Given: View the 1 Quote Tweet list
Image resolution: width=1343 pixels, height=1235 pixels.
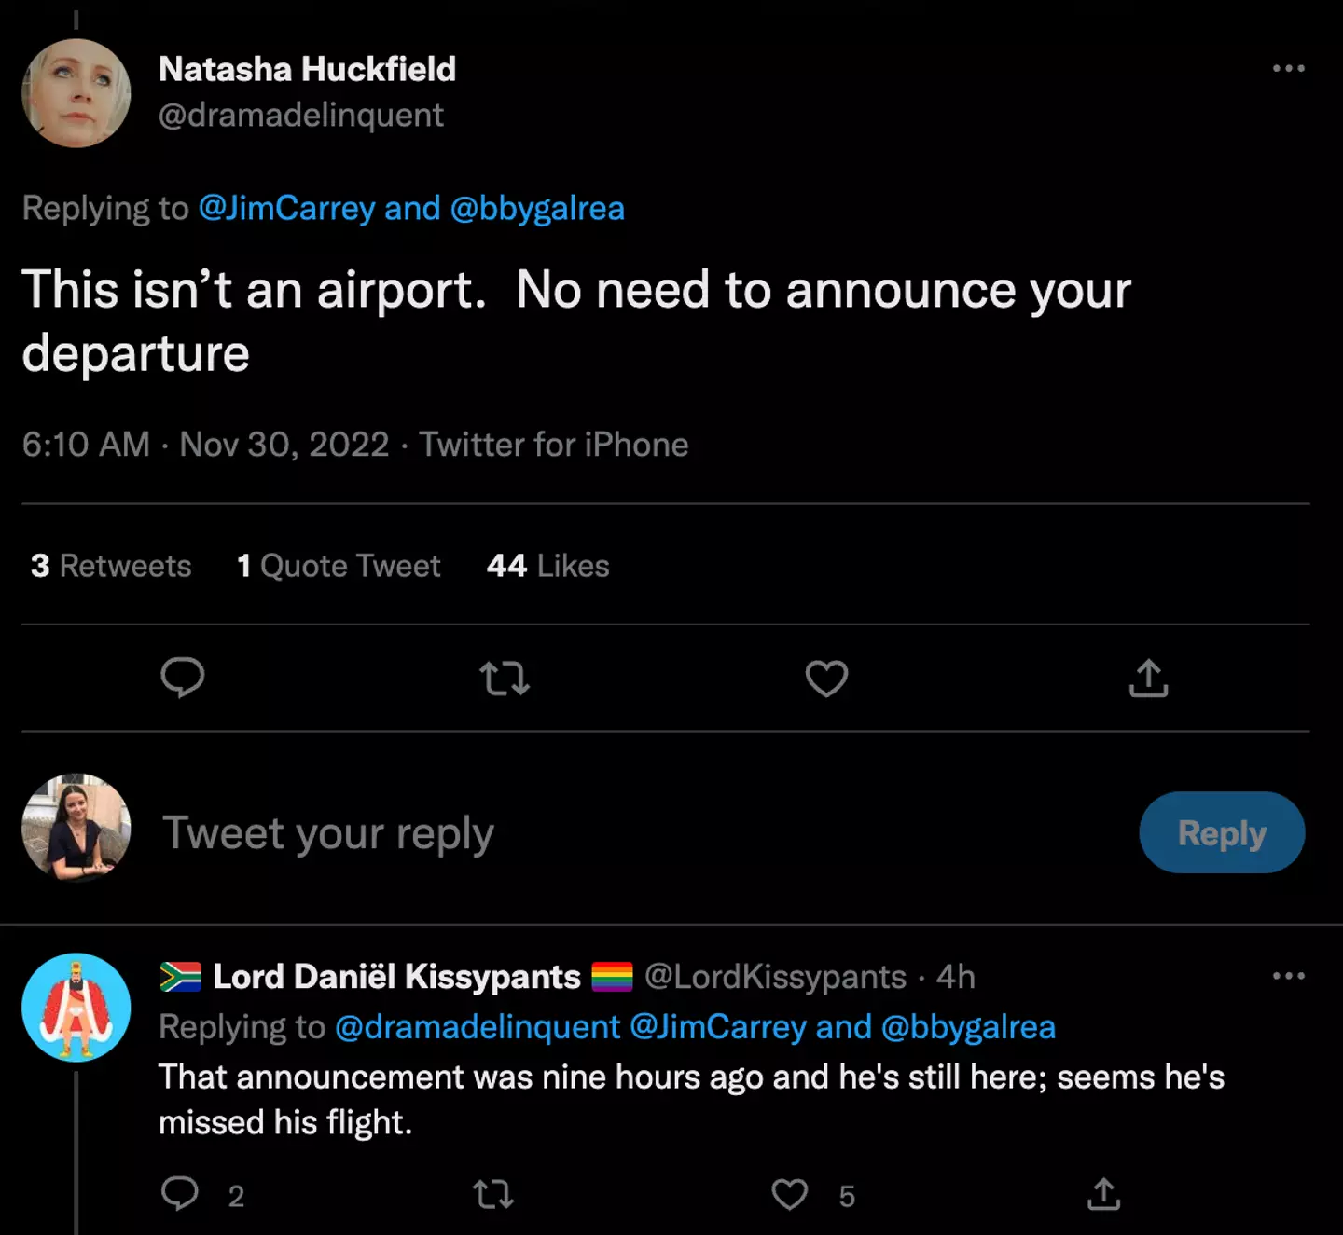Looking at the screenshot, I should click(x=339, y=566).
